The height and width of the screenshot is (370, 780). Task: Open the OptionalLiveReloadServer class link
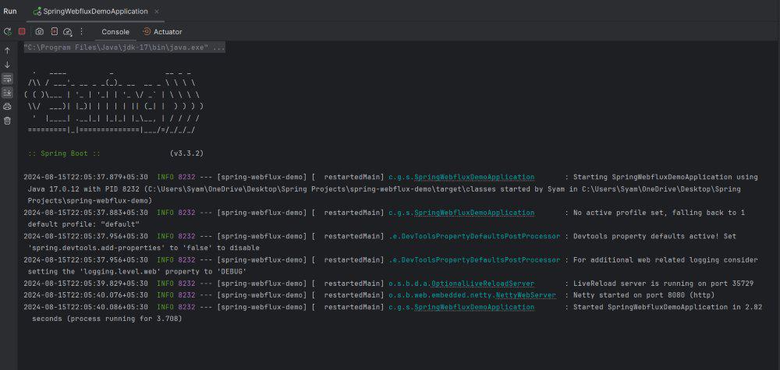click(483, 284)
